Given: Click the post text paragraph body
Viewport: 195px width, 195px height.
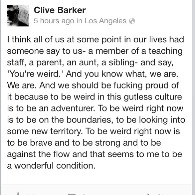Looking at the screenshot, I should 96,103.
